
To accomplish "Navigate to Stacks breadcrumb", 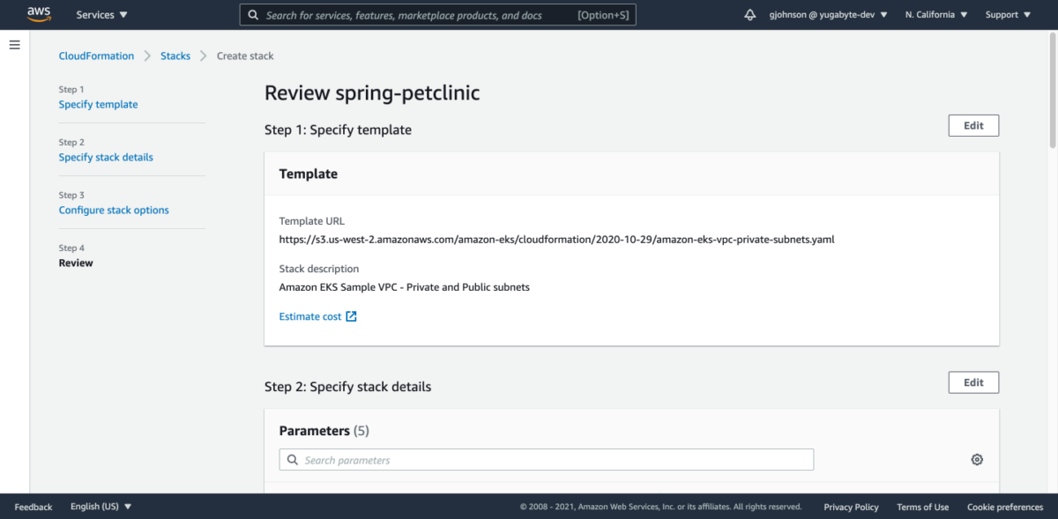I will (175, 56).
